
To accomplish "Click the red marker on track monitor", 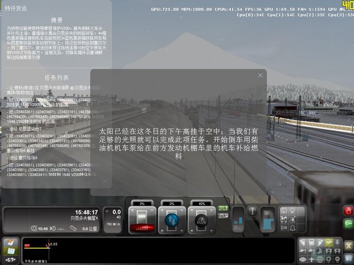I will pyautogui.click(x=27, y=246).
